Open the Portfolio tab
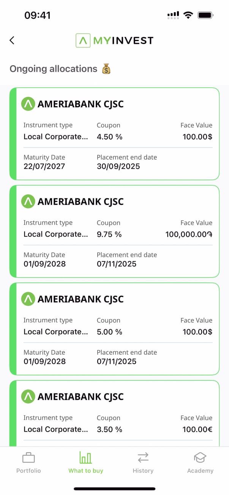 tap(28, 463)
